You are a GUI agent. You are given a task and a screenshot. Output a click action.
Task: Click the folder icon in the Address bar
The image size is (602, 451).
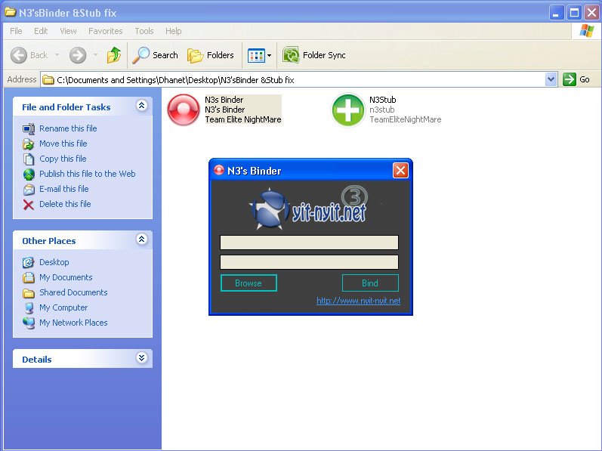coord(48,80)
